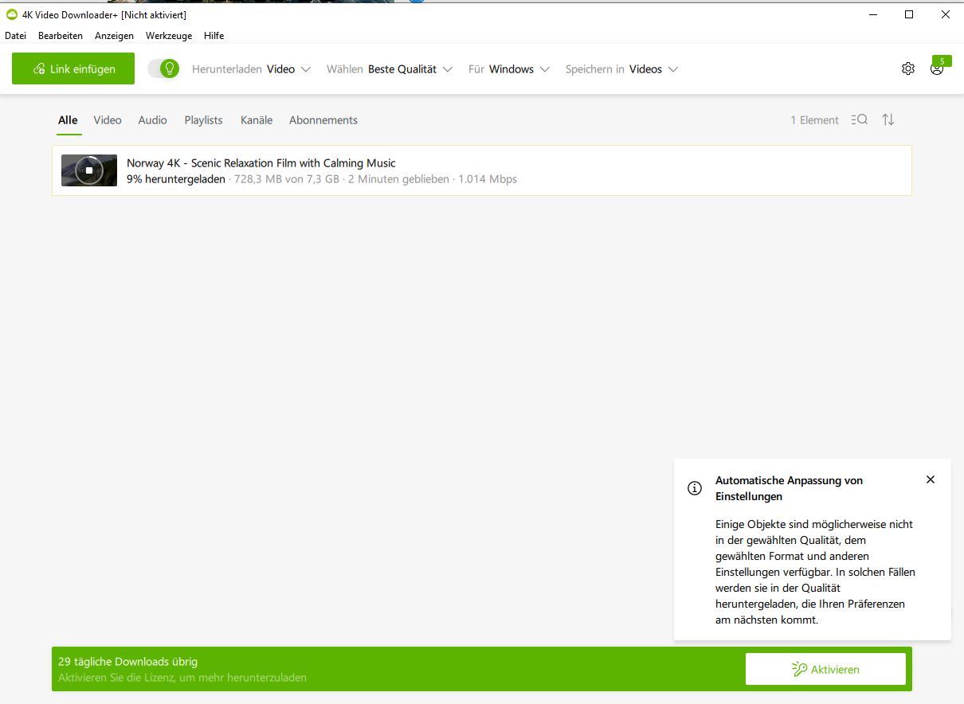The height and width of the screenshot is (704, 964).
Task: Open settings via gear icon
Action: [x=908, y=69]
